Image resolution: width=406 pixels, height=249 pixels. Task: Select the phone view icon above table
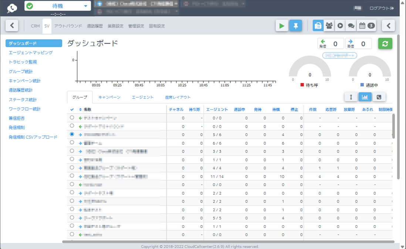(x=379, y=97)
